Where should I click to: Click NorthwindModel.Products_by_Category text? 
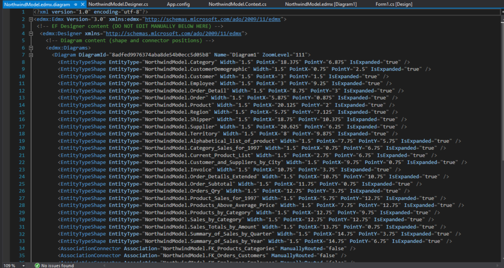(197, 213)
